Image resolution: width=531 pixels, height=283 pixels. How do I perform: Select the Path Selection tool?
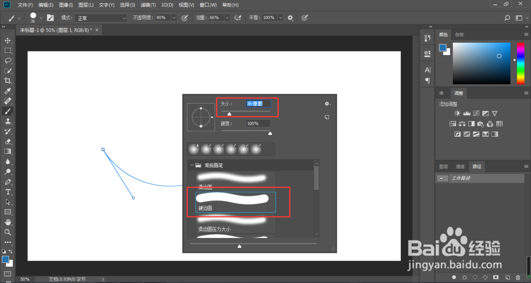point(8,202)
